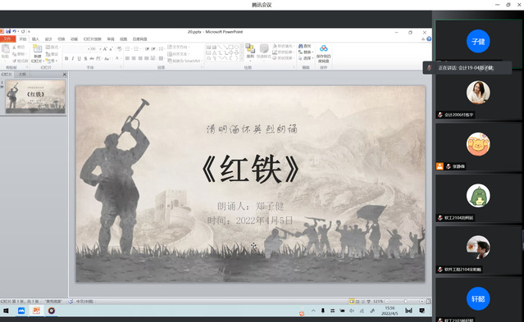The height and width of the screenshot is (322, 524).
Task: Click the PowerPoint icon in the Windows taskbar
Action: (36, 311)
